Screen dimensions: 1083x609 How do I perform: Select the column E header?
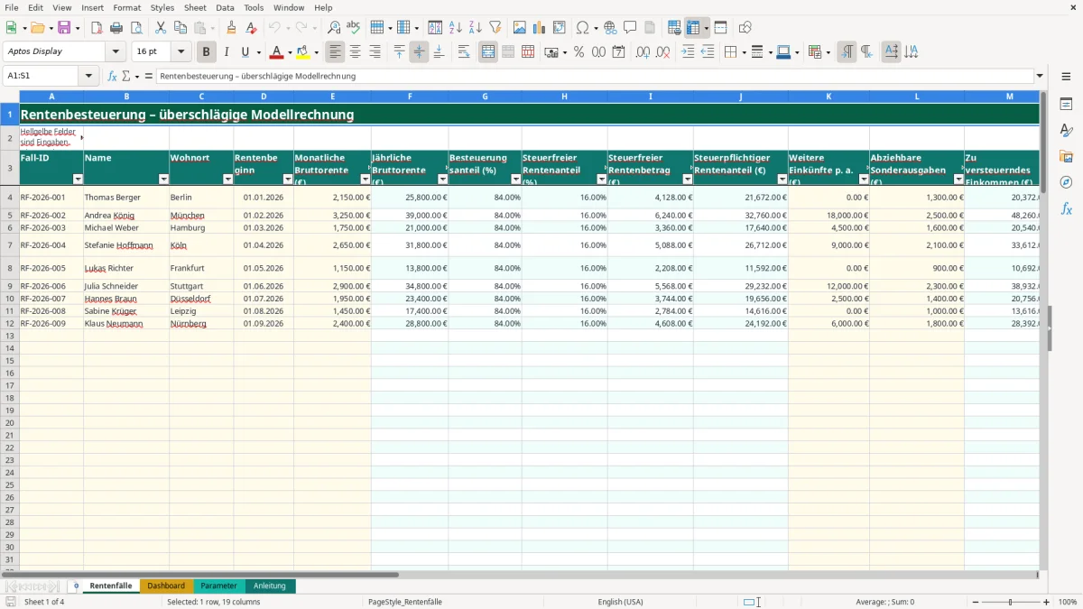332,97
